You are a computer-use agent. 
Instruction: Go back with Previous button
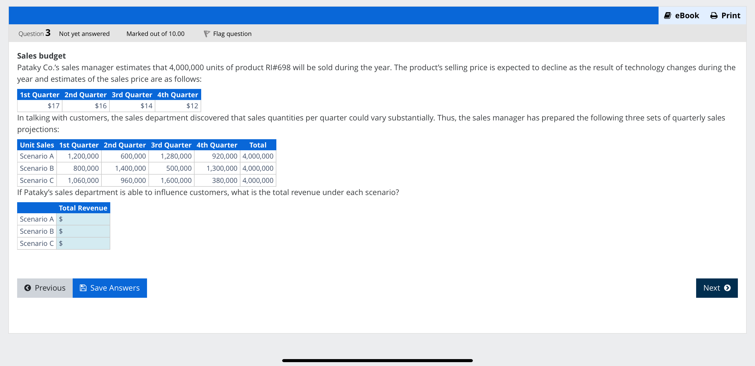[x=45, y=288]
